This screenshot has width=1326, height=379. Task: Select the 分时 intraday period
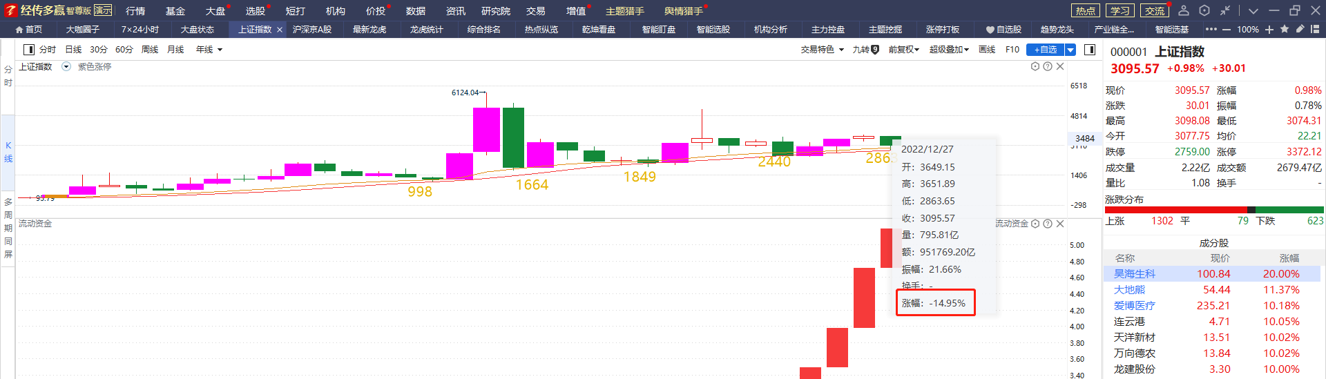[x=48, y=50]
